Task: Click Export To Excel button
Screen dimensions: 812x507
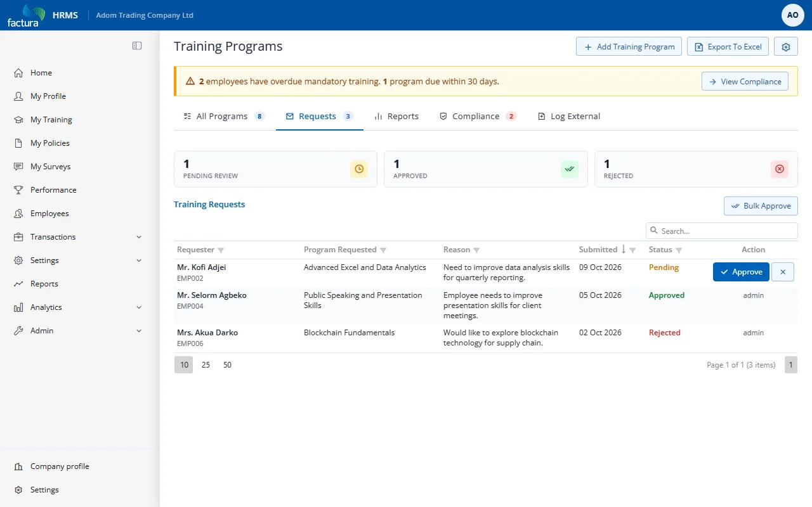Action: 728,46
